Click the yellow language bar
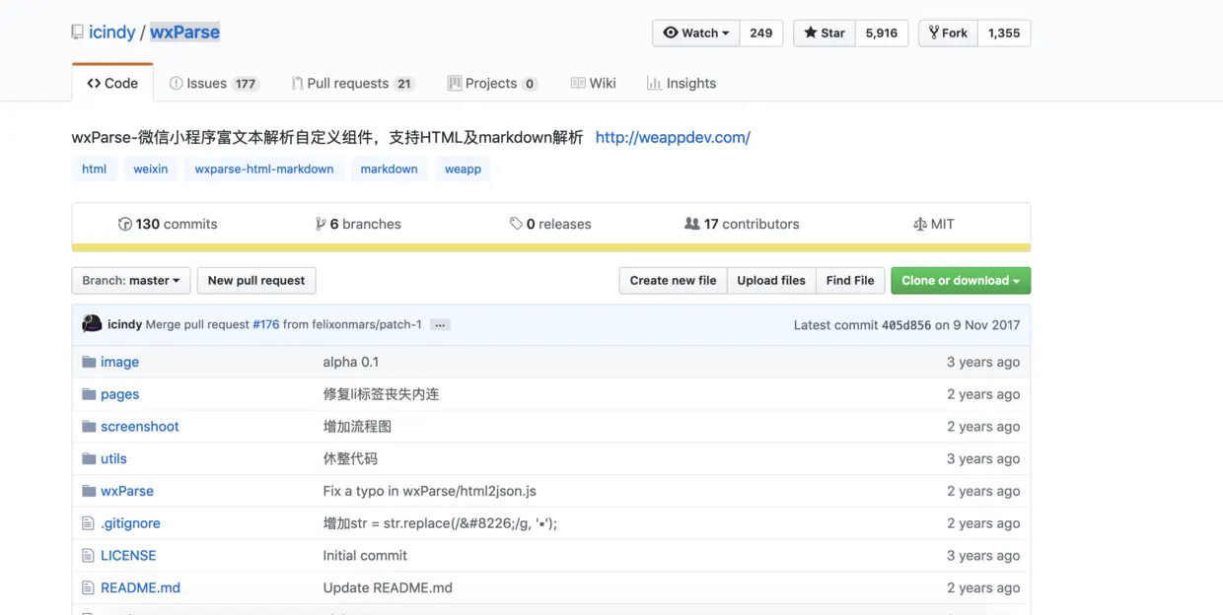 pos(551,247)
